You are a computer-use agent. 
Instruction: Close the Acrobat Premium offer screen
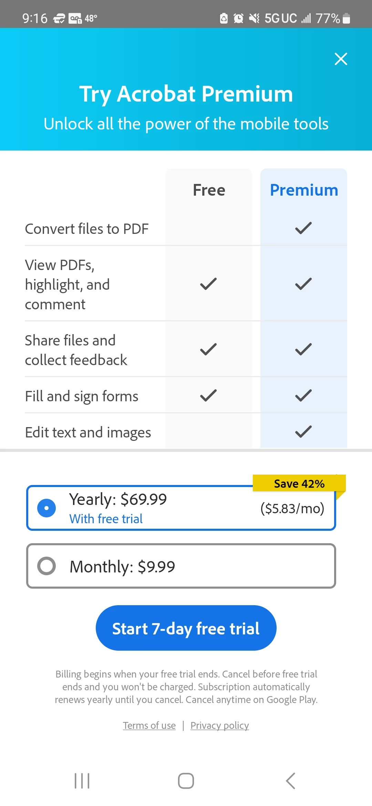pos(341,59)
